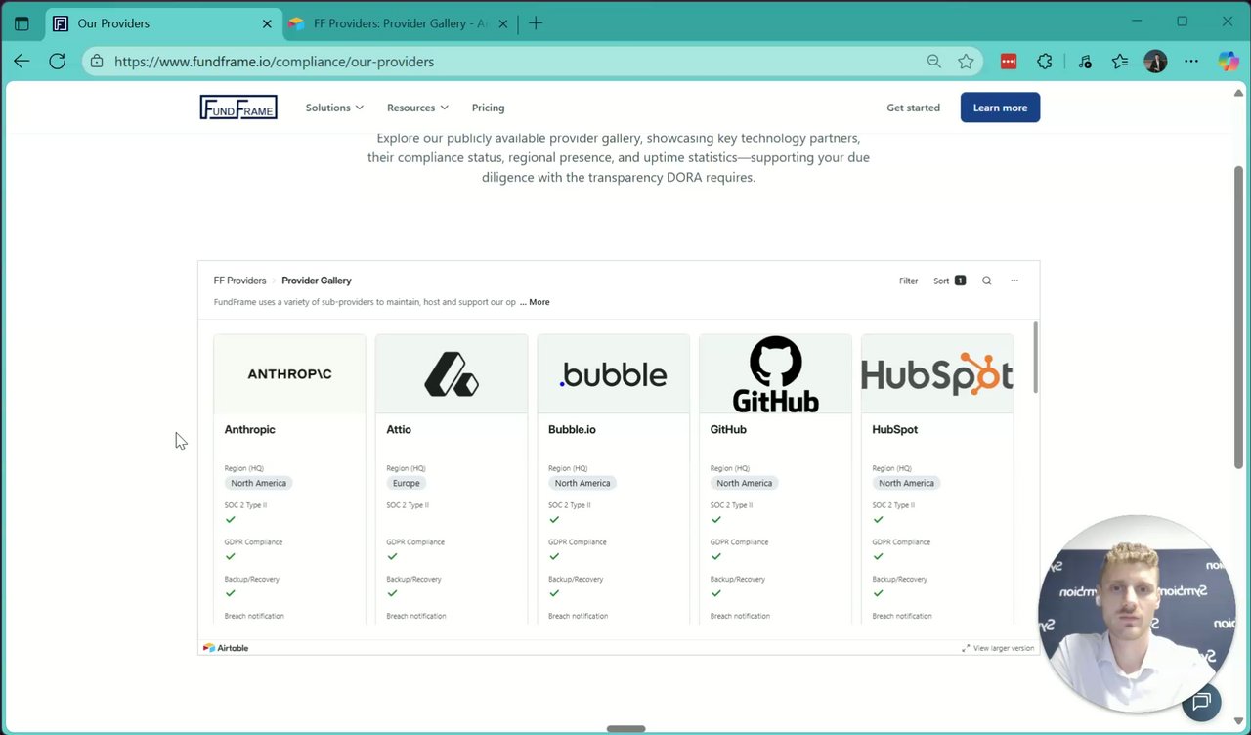Click GitHub's Backup/Recovery checkmark
Image resolution: width=1251 pixels, height=735 pixels.
(716, 593)
